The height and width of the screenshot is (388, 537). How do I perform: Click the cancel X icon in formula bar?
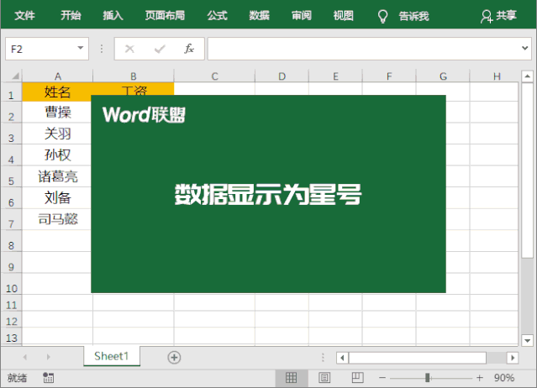point(129,49)
